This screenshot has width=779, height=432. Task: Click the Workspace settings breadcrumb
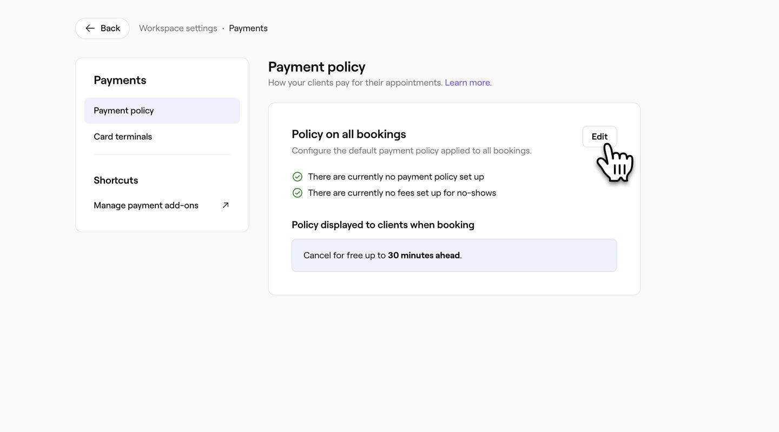tap(178, 28)
